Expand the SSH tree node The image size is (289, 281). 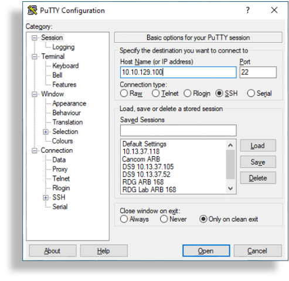tap(46, 198)
